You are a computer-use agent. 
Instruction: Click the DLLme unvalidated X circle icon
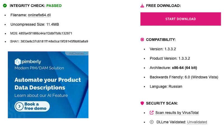[x=152, y=122]
